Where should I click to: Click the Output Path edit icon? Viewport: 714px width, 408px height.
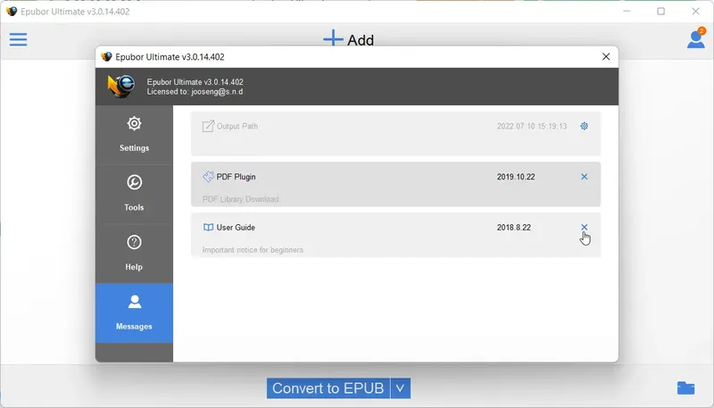pyautogui.click(x=208, y=126)
